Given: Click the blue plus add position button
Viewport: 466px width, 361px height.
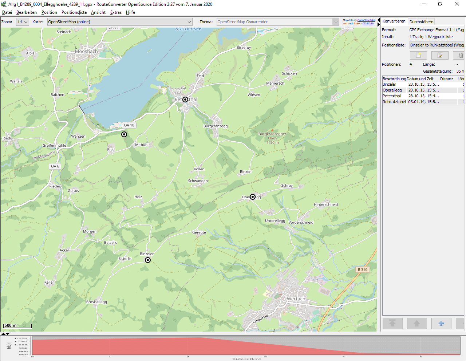Looking at the screenshot, I should [441, 323].
